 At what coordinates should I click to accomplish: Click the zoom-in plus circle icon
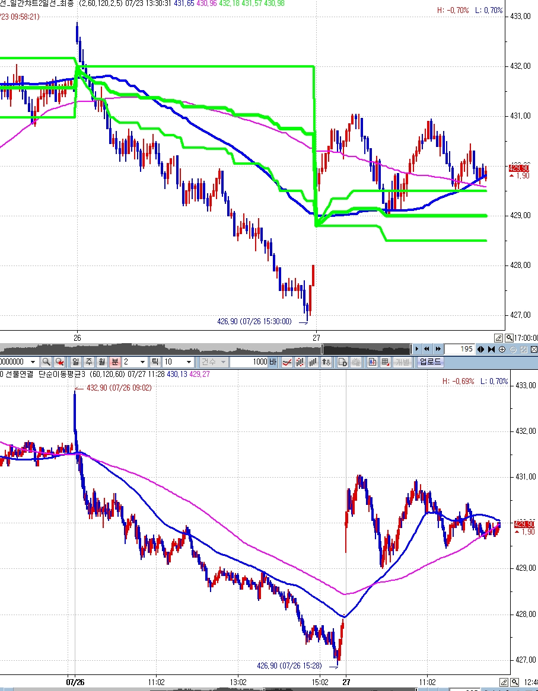[502, 349]
